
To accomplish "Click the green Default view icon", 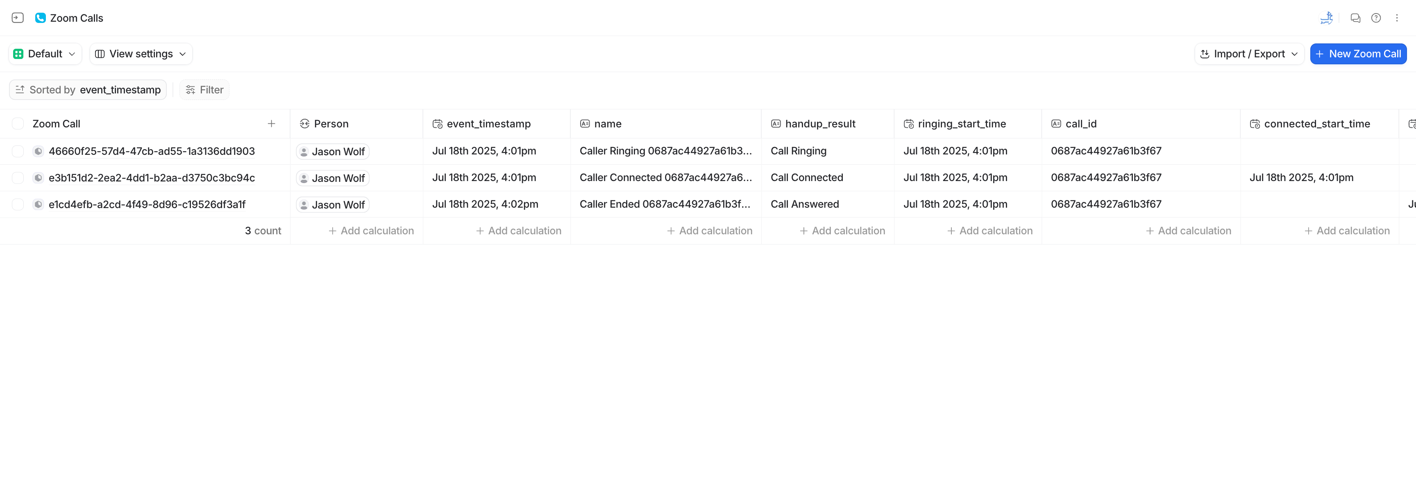I will [x=18, y=54].
